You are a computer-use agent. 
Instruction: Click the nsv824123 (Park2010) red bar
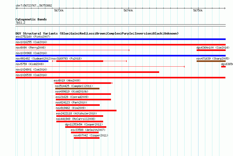coord(78,105)
